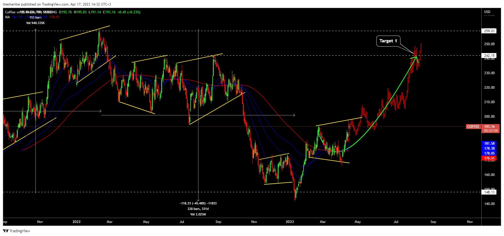504x236 pixels.
Task: Click the Mar label following 2022
Action: 110,222
